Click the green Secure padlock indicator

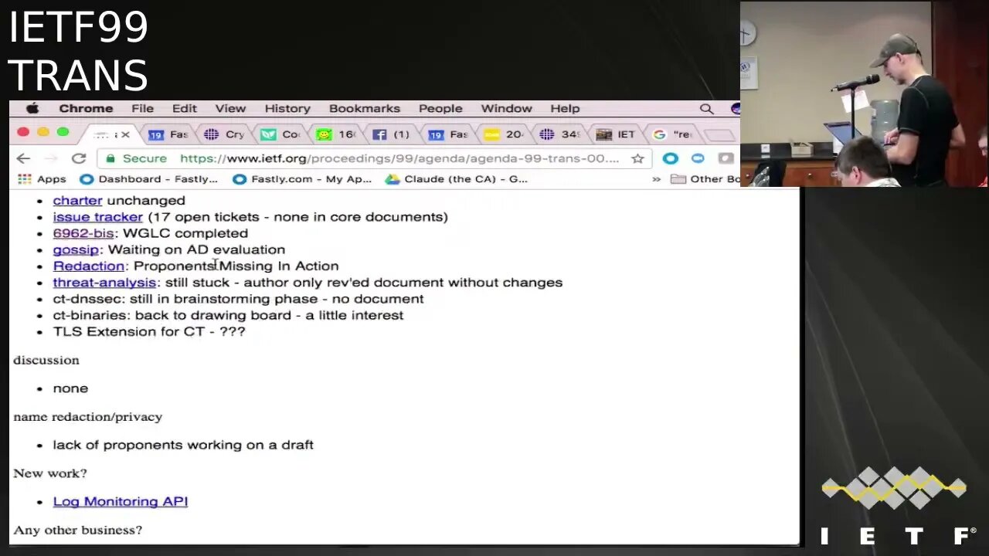point(136,158)
